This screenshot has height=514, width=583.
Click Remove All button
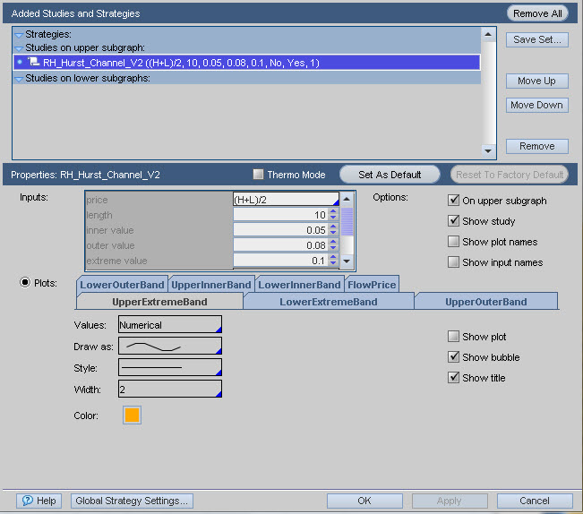click(x=537, y=13)
